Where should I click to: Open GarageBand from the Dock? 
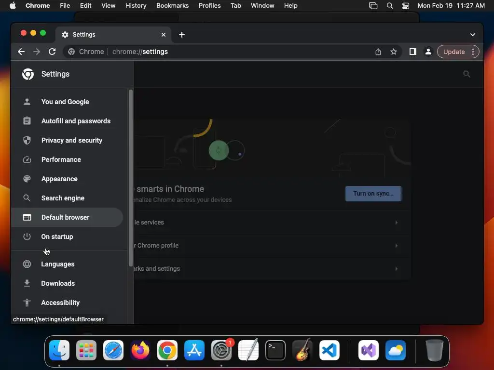pos(302,350)
